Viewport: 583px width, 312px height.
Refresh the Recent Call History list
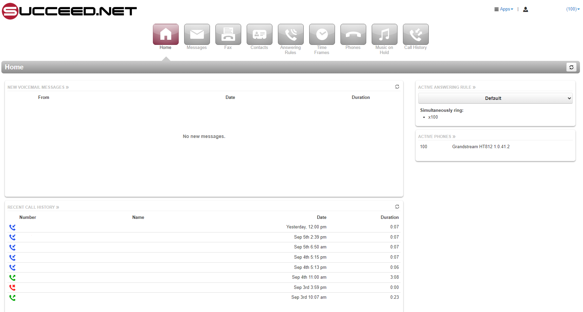397,207
